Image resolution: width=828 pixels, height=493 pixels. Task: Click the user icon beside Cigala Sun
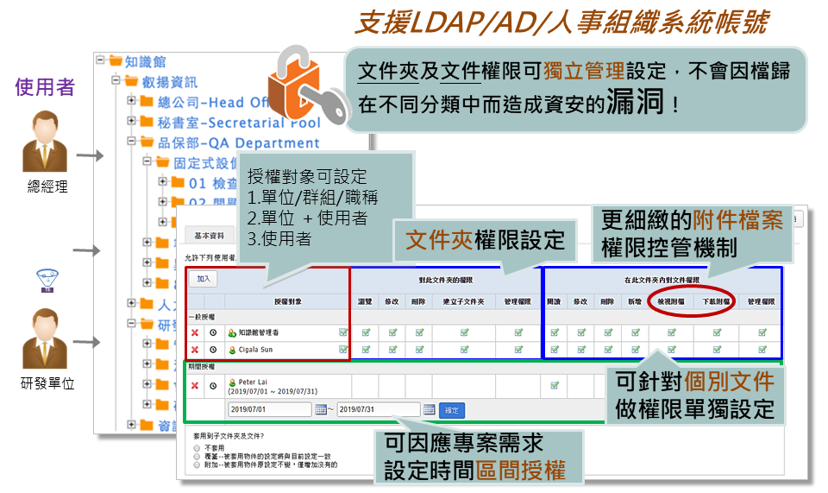click(232, 350)
